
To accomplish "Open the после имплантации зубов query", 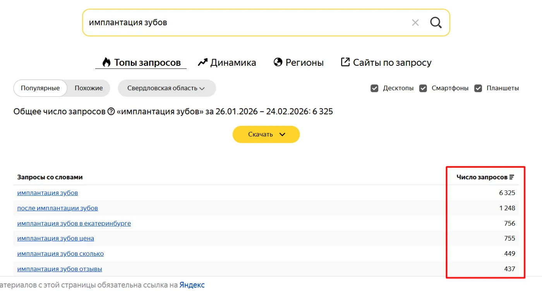I will [x=57, y=208].
